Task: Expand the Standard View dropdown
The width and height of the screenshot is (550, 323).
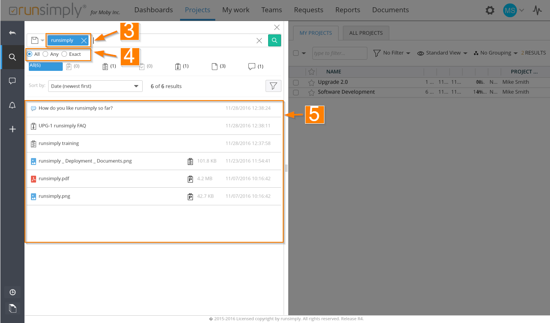Action: [442, 53]
